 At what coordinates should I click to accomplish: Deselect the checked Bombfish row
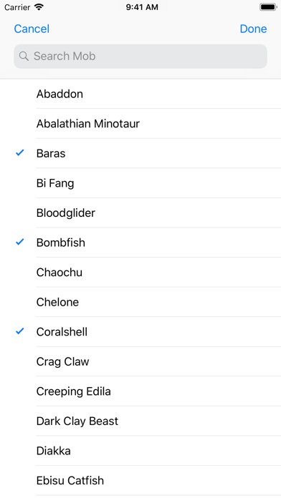pos(140,243)
